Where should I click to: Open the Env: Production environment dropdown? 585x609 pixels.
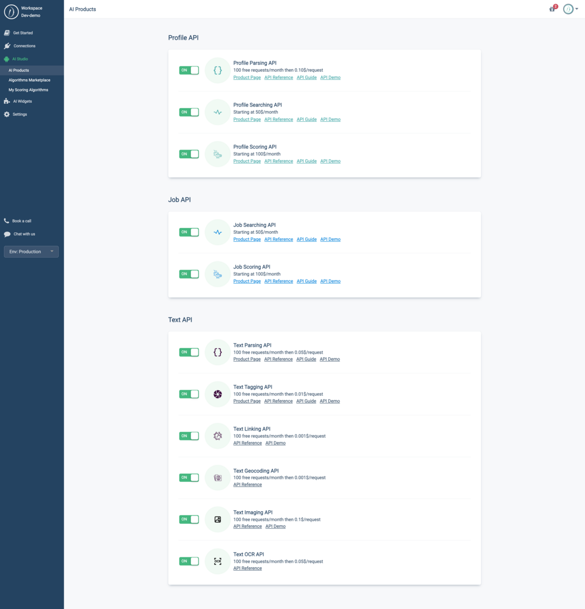(31, 251)
